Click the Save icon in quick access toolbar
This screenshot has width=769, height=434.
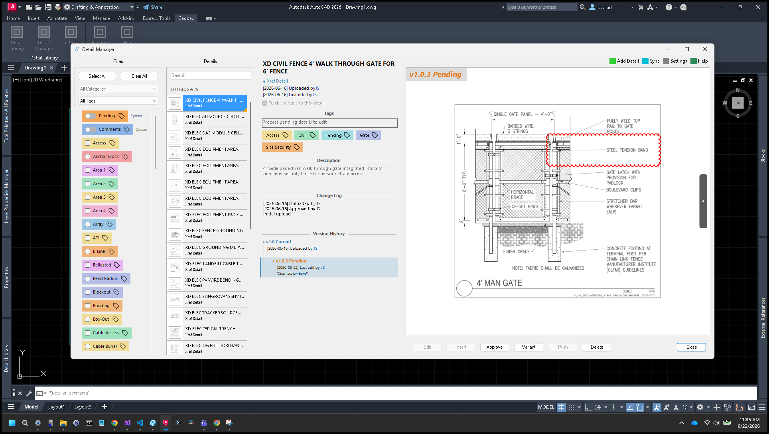point(48,7)
